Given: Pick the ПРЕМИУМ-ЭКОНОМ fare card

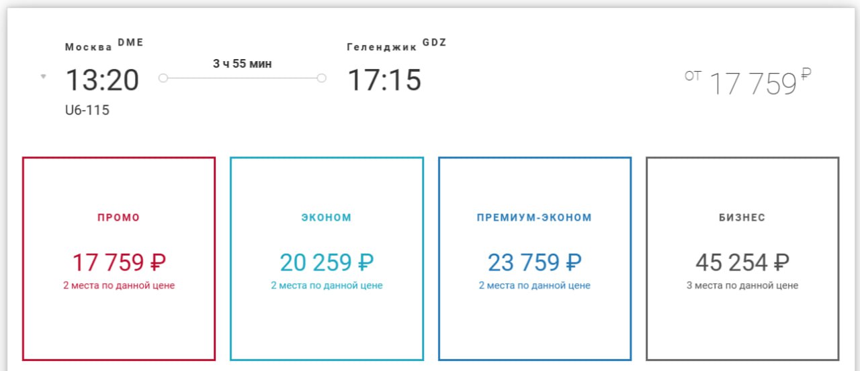Looking at the screenshot, I should (x=535, y=259).
